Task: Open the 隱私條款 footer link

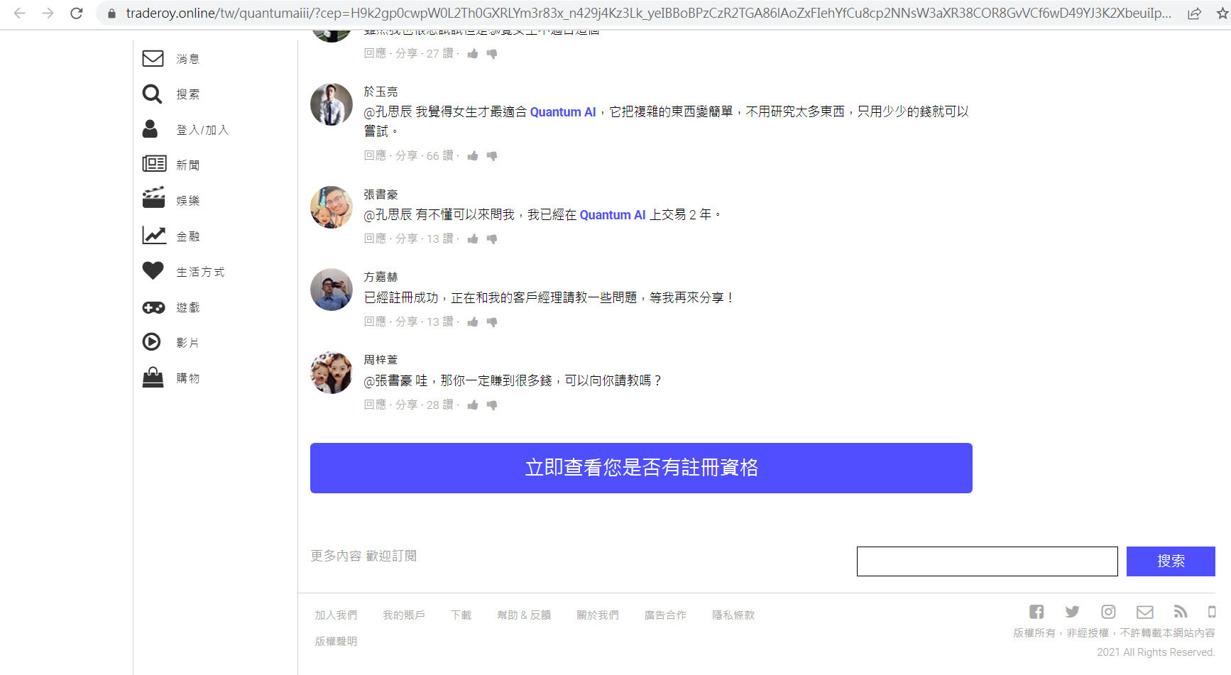Action: [x=733, y=615]
